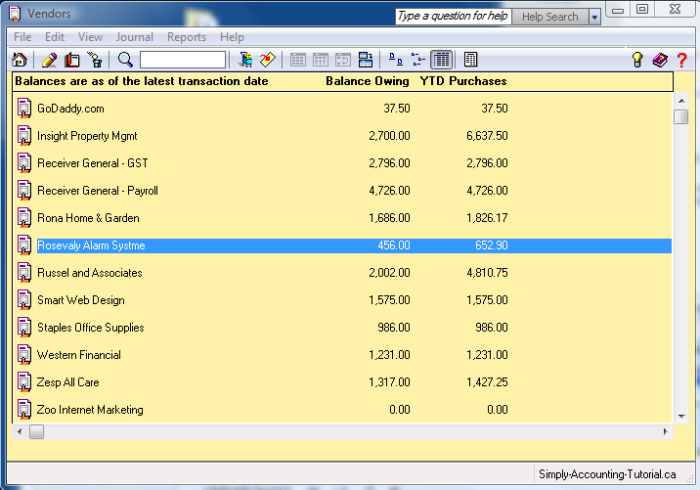This screenshot has width=700, height=490.
Task: Open the File menu
Action: click(x=22, y=37)
